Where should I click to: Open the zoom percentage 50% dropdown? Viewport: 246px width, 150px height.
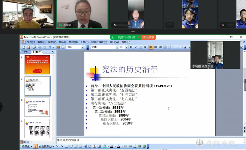coord(83,47)
